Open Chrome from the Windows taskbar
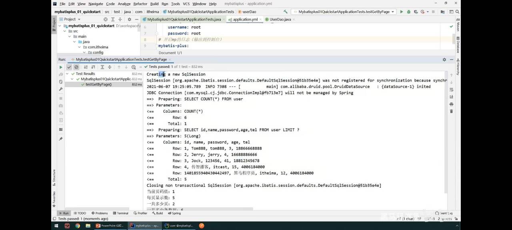This screenshot has width=512, height=230. point(77,226)
